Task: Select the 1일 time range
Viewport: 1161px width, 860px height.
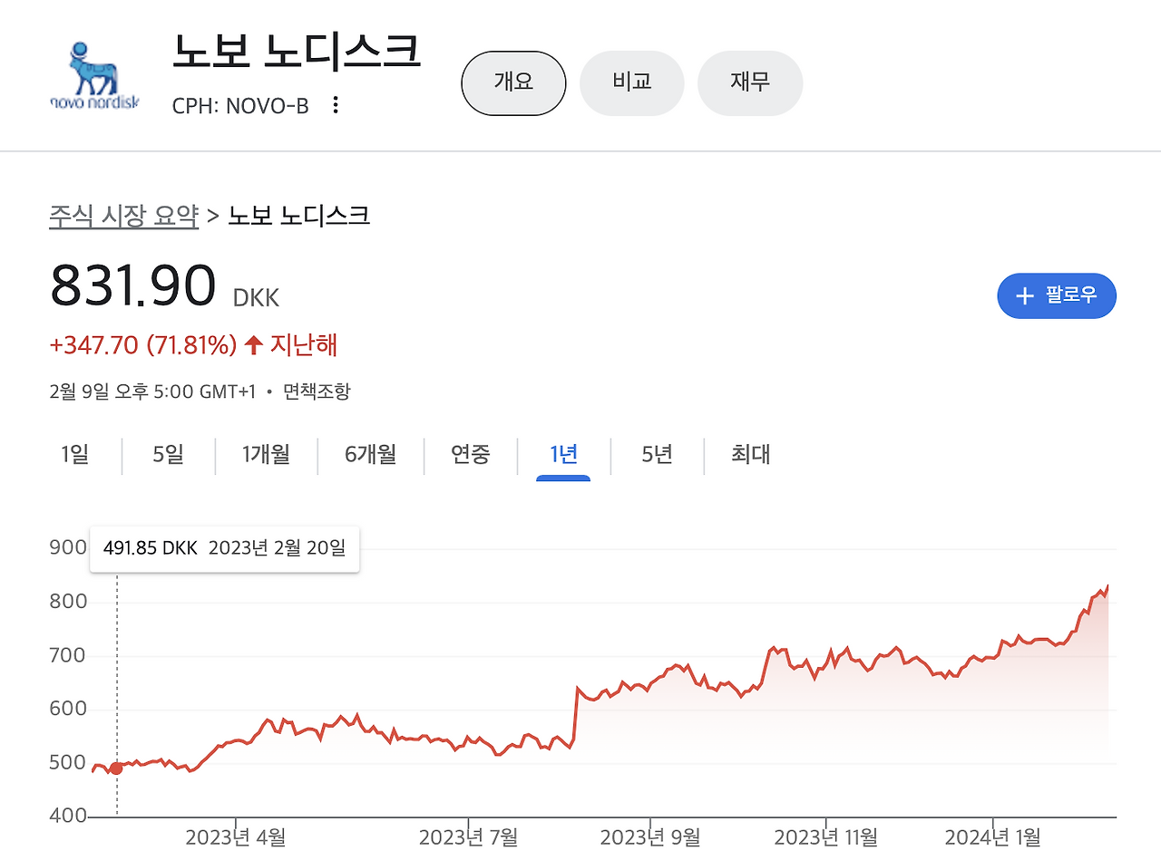Action: (74, 456)
